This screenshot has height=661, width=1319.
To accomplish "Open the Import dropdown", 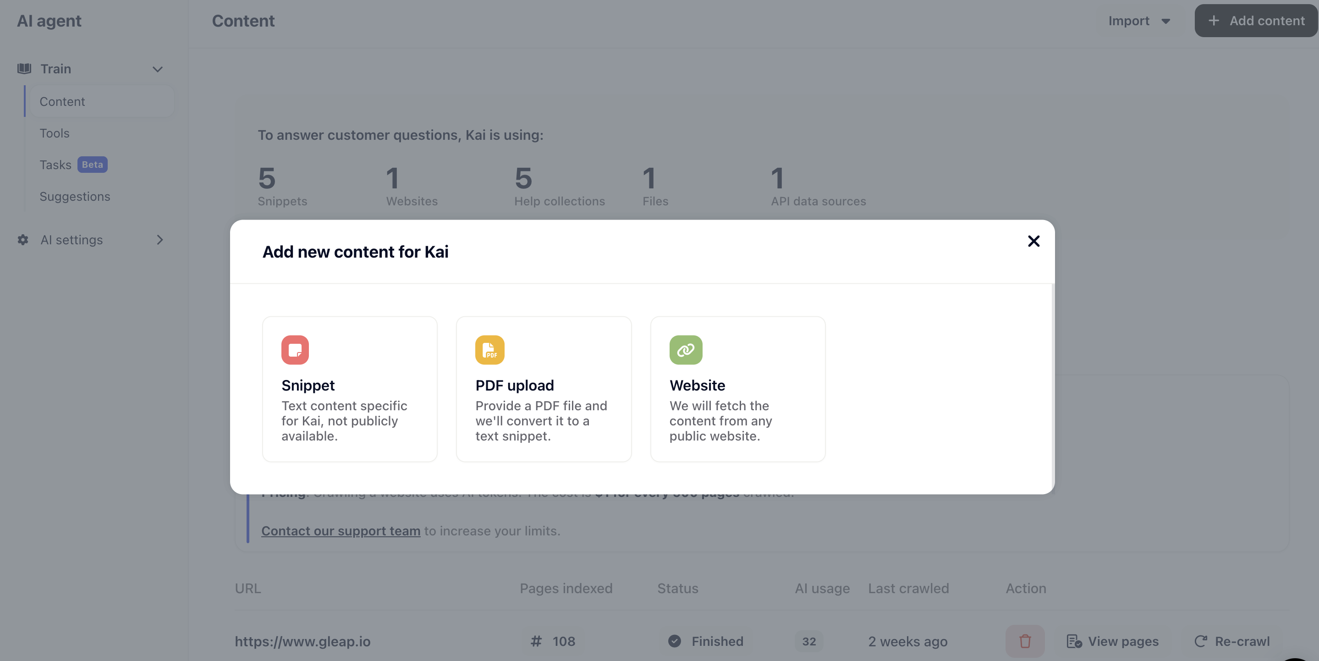I will coord(1139,21).
